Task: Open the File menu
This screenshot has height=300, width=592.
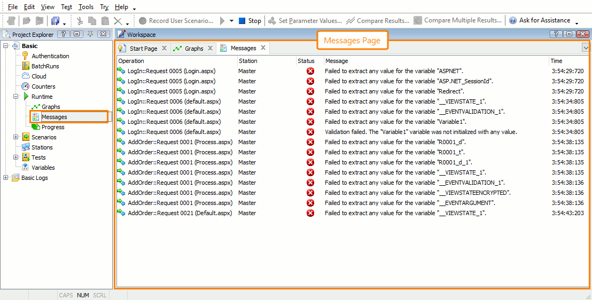Action: 12,7
